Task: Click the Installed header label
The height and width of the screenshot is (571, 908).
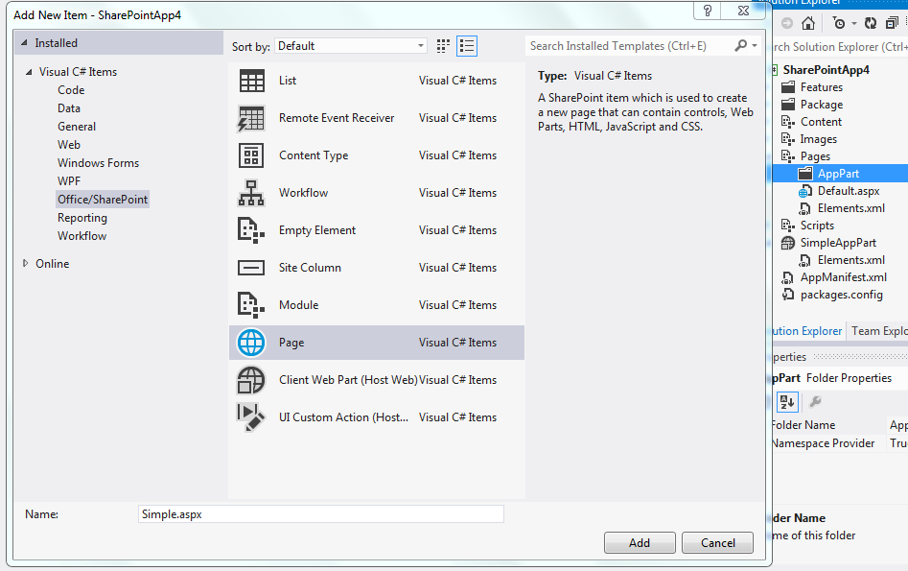Action: coord(56,43)
